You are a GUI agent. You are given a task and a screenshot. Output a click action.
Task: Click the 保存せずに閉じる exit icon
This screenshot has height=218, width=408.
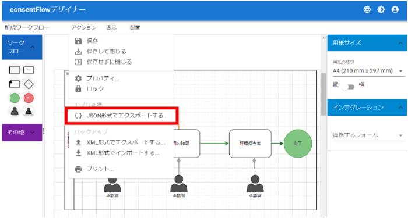78,62
